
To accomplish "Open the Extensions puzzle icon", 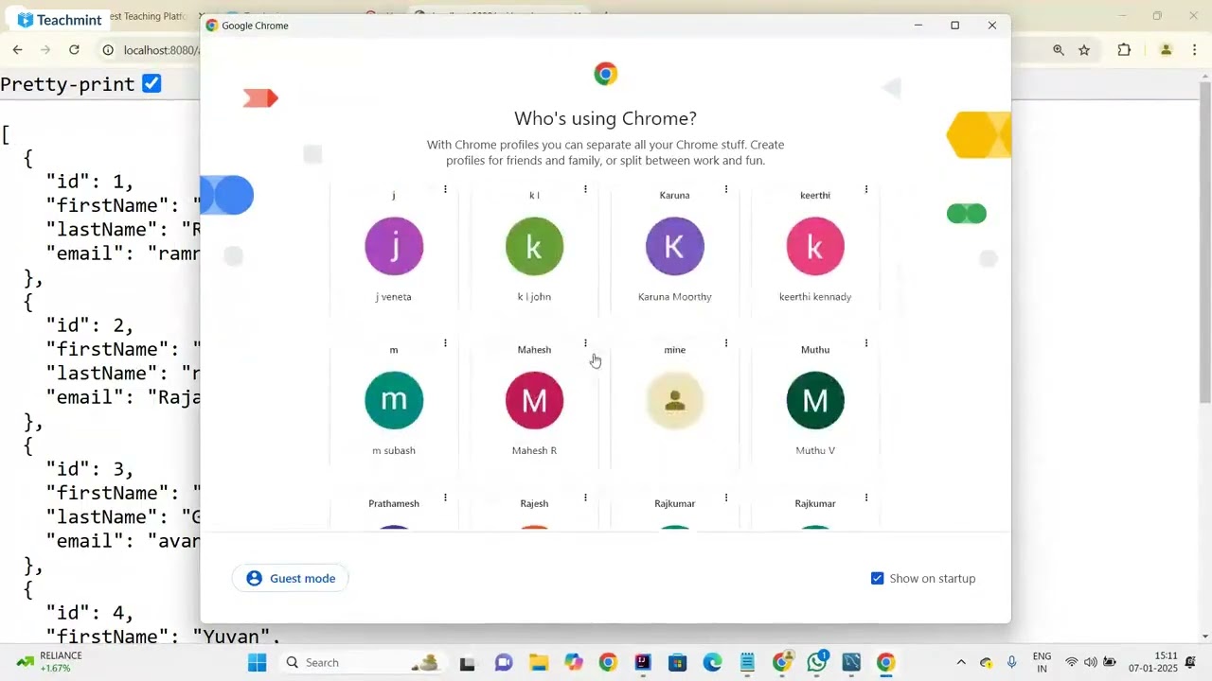I will [x=1124, y=50].
